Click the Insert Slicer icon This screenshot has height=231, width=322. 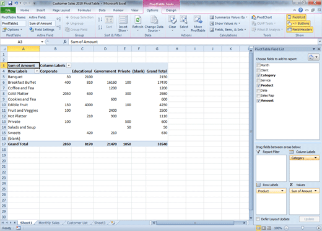point(123,20)
